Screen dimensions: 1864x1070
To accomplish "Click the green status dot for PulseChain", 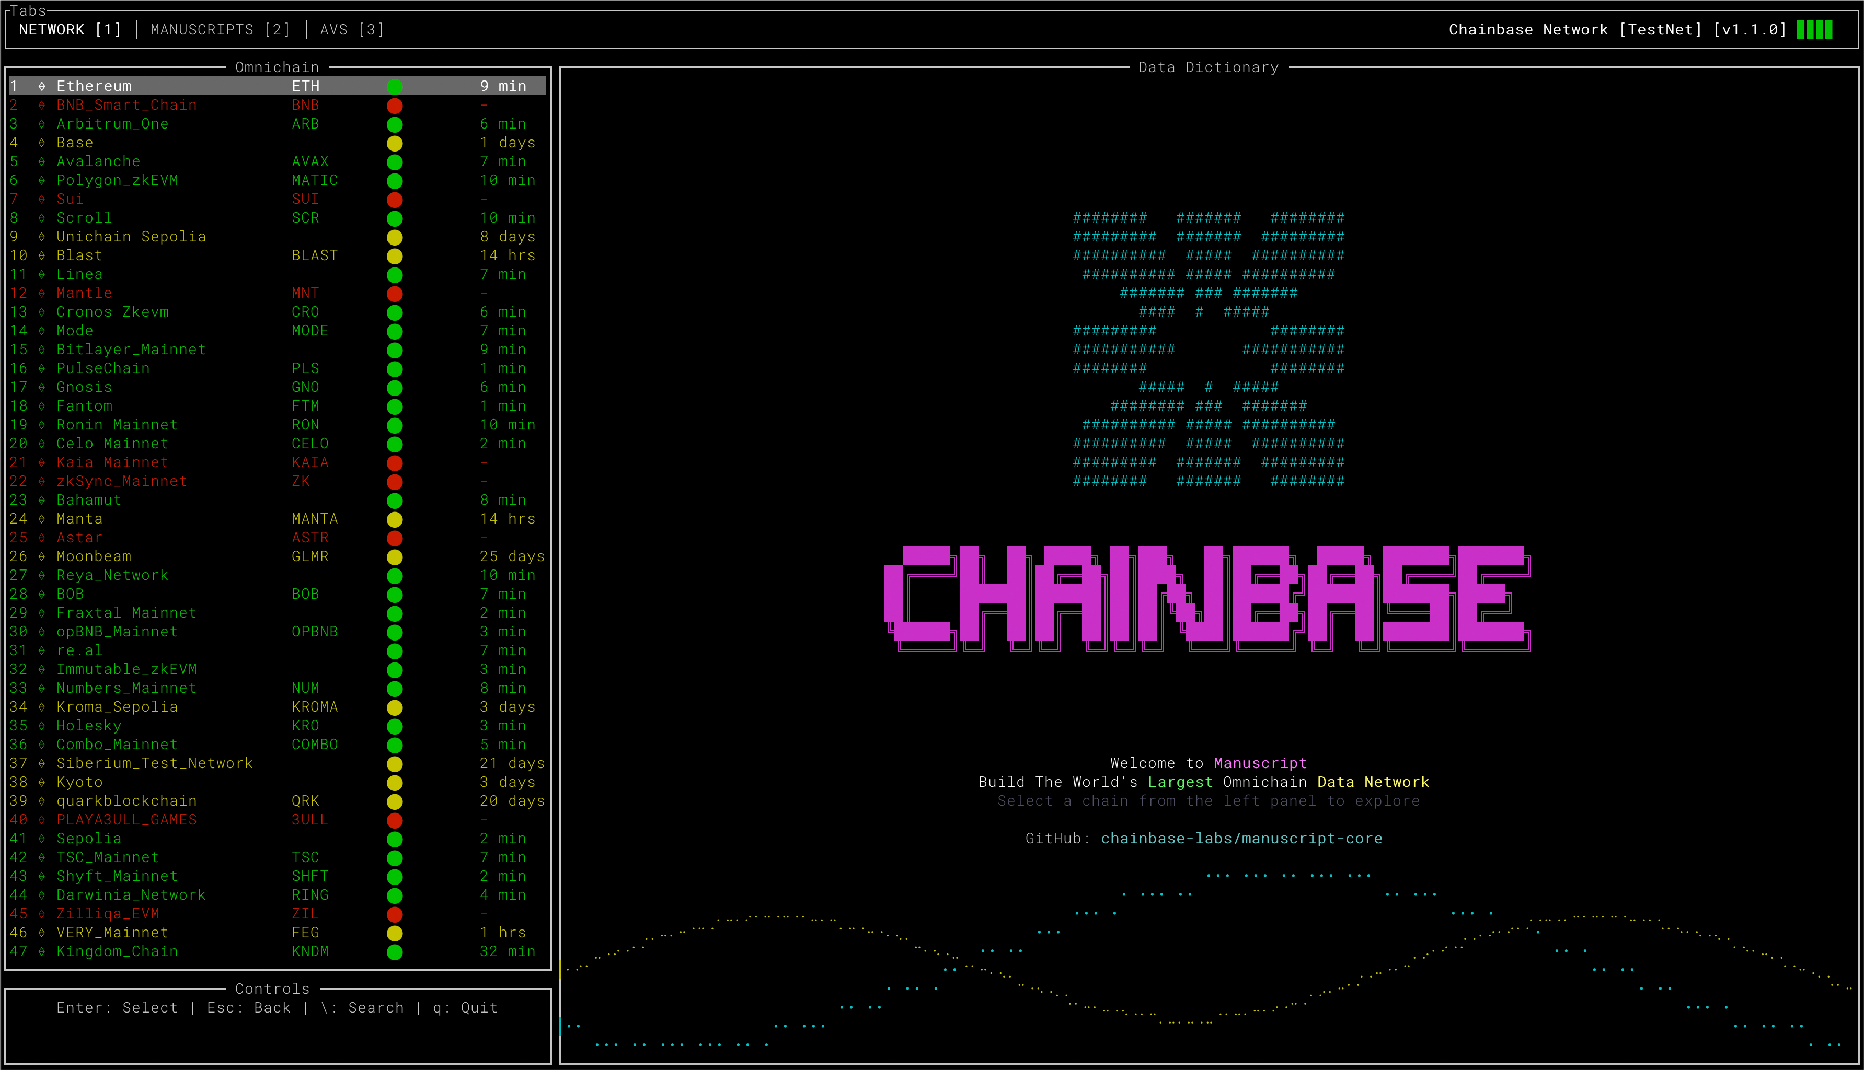I will pos(395,369).
